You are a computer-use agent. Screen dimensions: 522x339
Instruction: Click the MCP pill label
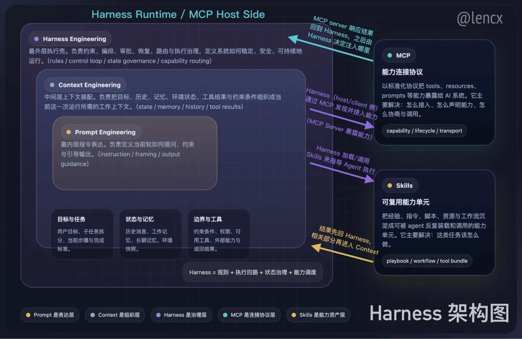tap(399, 56)
